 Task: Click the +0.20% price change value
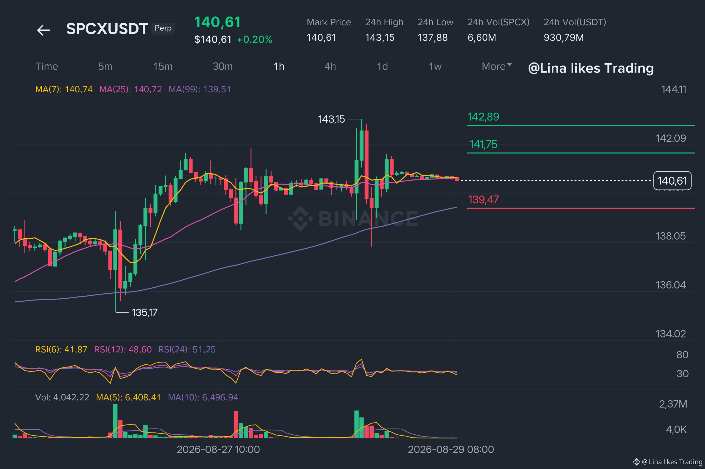(254, 39)
